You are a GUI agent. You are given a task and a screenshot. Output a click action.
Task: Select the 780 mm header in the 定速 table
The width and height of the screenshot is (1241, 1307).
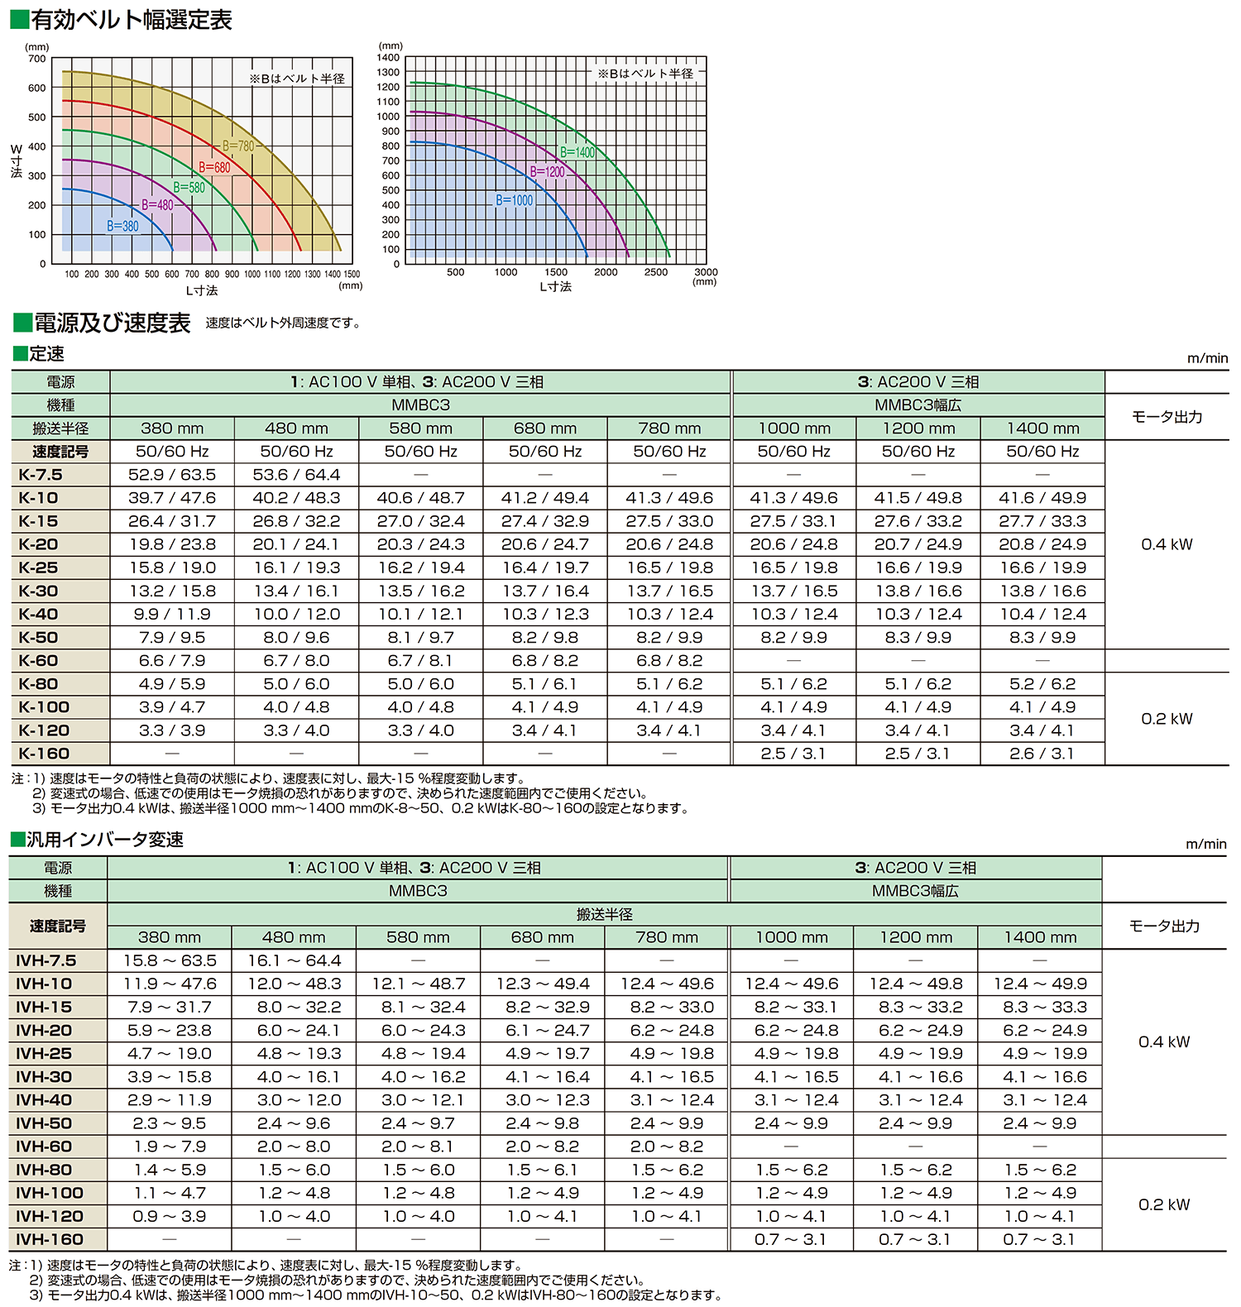click(x=669, y=428)
